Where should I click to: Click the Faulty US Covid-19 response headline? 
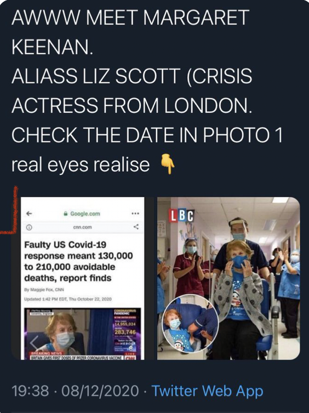(78, 261)
